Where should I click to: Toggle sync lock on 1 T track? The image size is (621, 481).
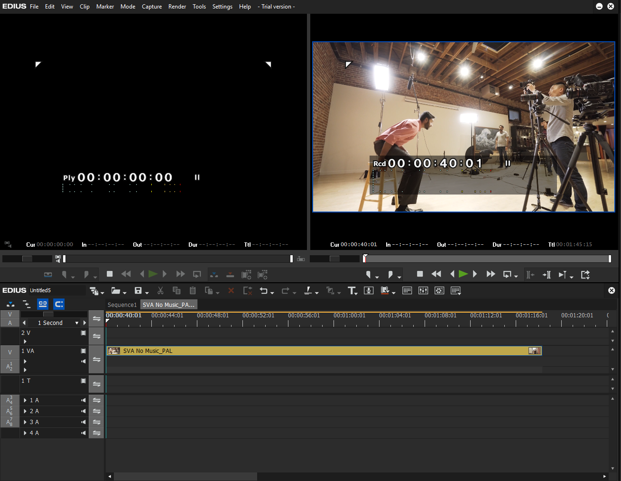[96, 384]
